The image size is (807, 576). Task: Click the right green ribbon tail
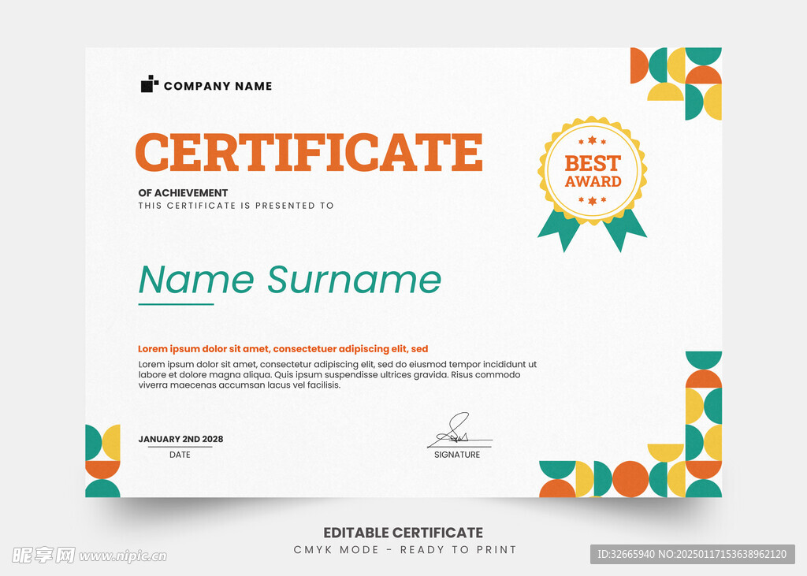click(625, 230)
